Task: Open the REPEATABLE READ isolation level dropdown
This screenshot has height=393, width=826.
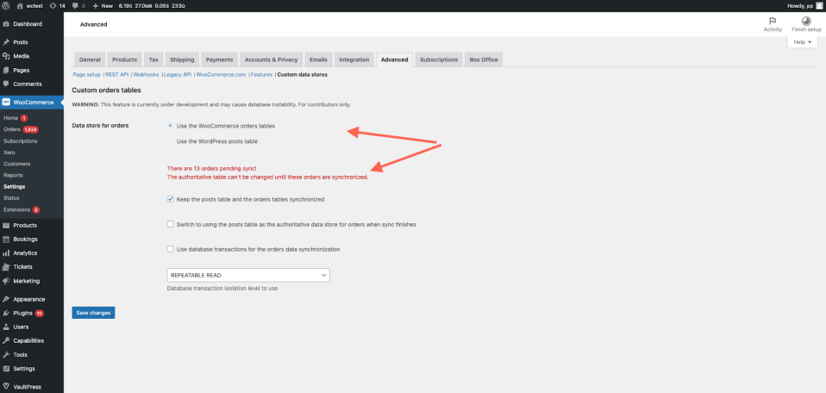Action: click(248, 275)
